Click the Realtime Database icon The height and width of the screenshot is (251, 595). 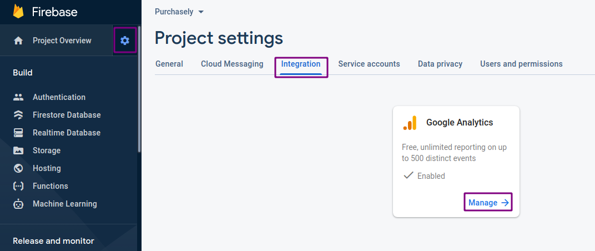18,133
